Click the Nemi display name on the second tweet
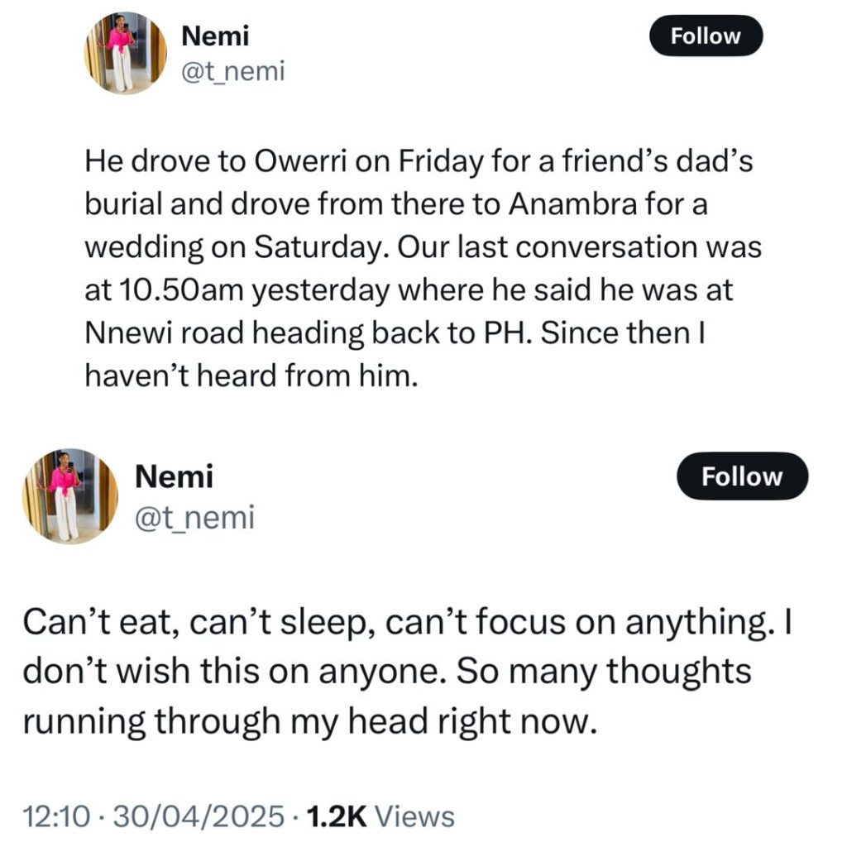The width and height of the screenshot is (847, 847). 174,476
